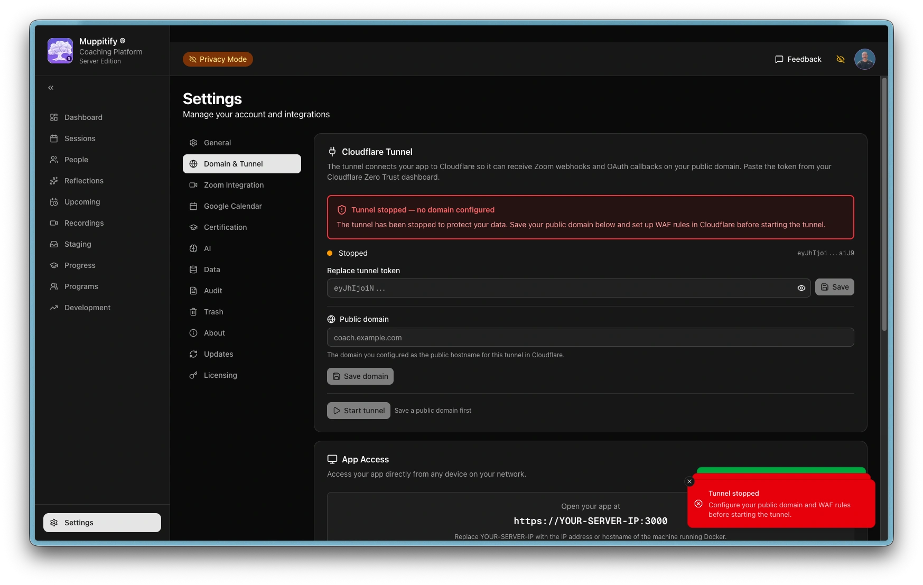Open the Licensing settings section
This screenshot has height=585, width=923.
[x=220, y=375]
